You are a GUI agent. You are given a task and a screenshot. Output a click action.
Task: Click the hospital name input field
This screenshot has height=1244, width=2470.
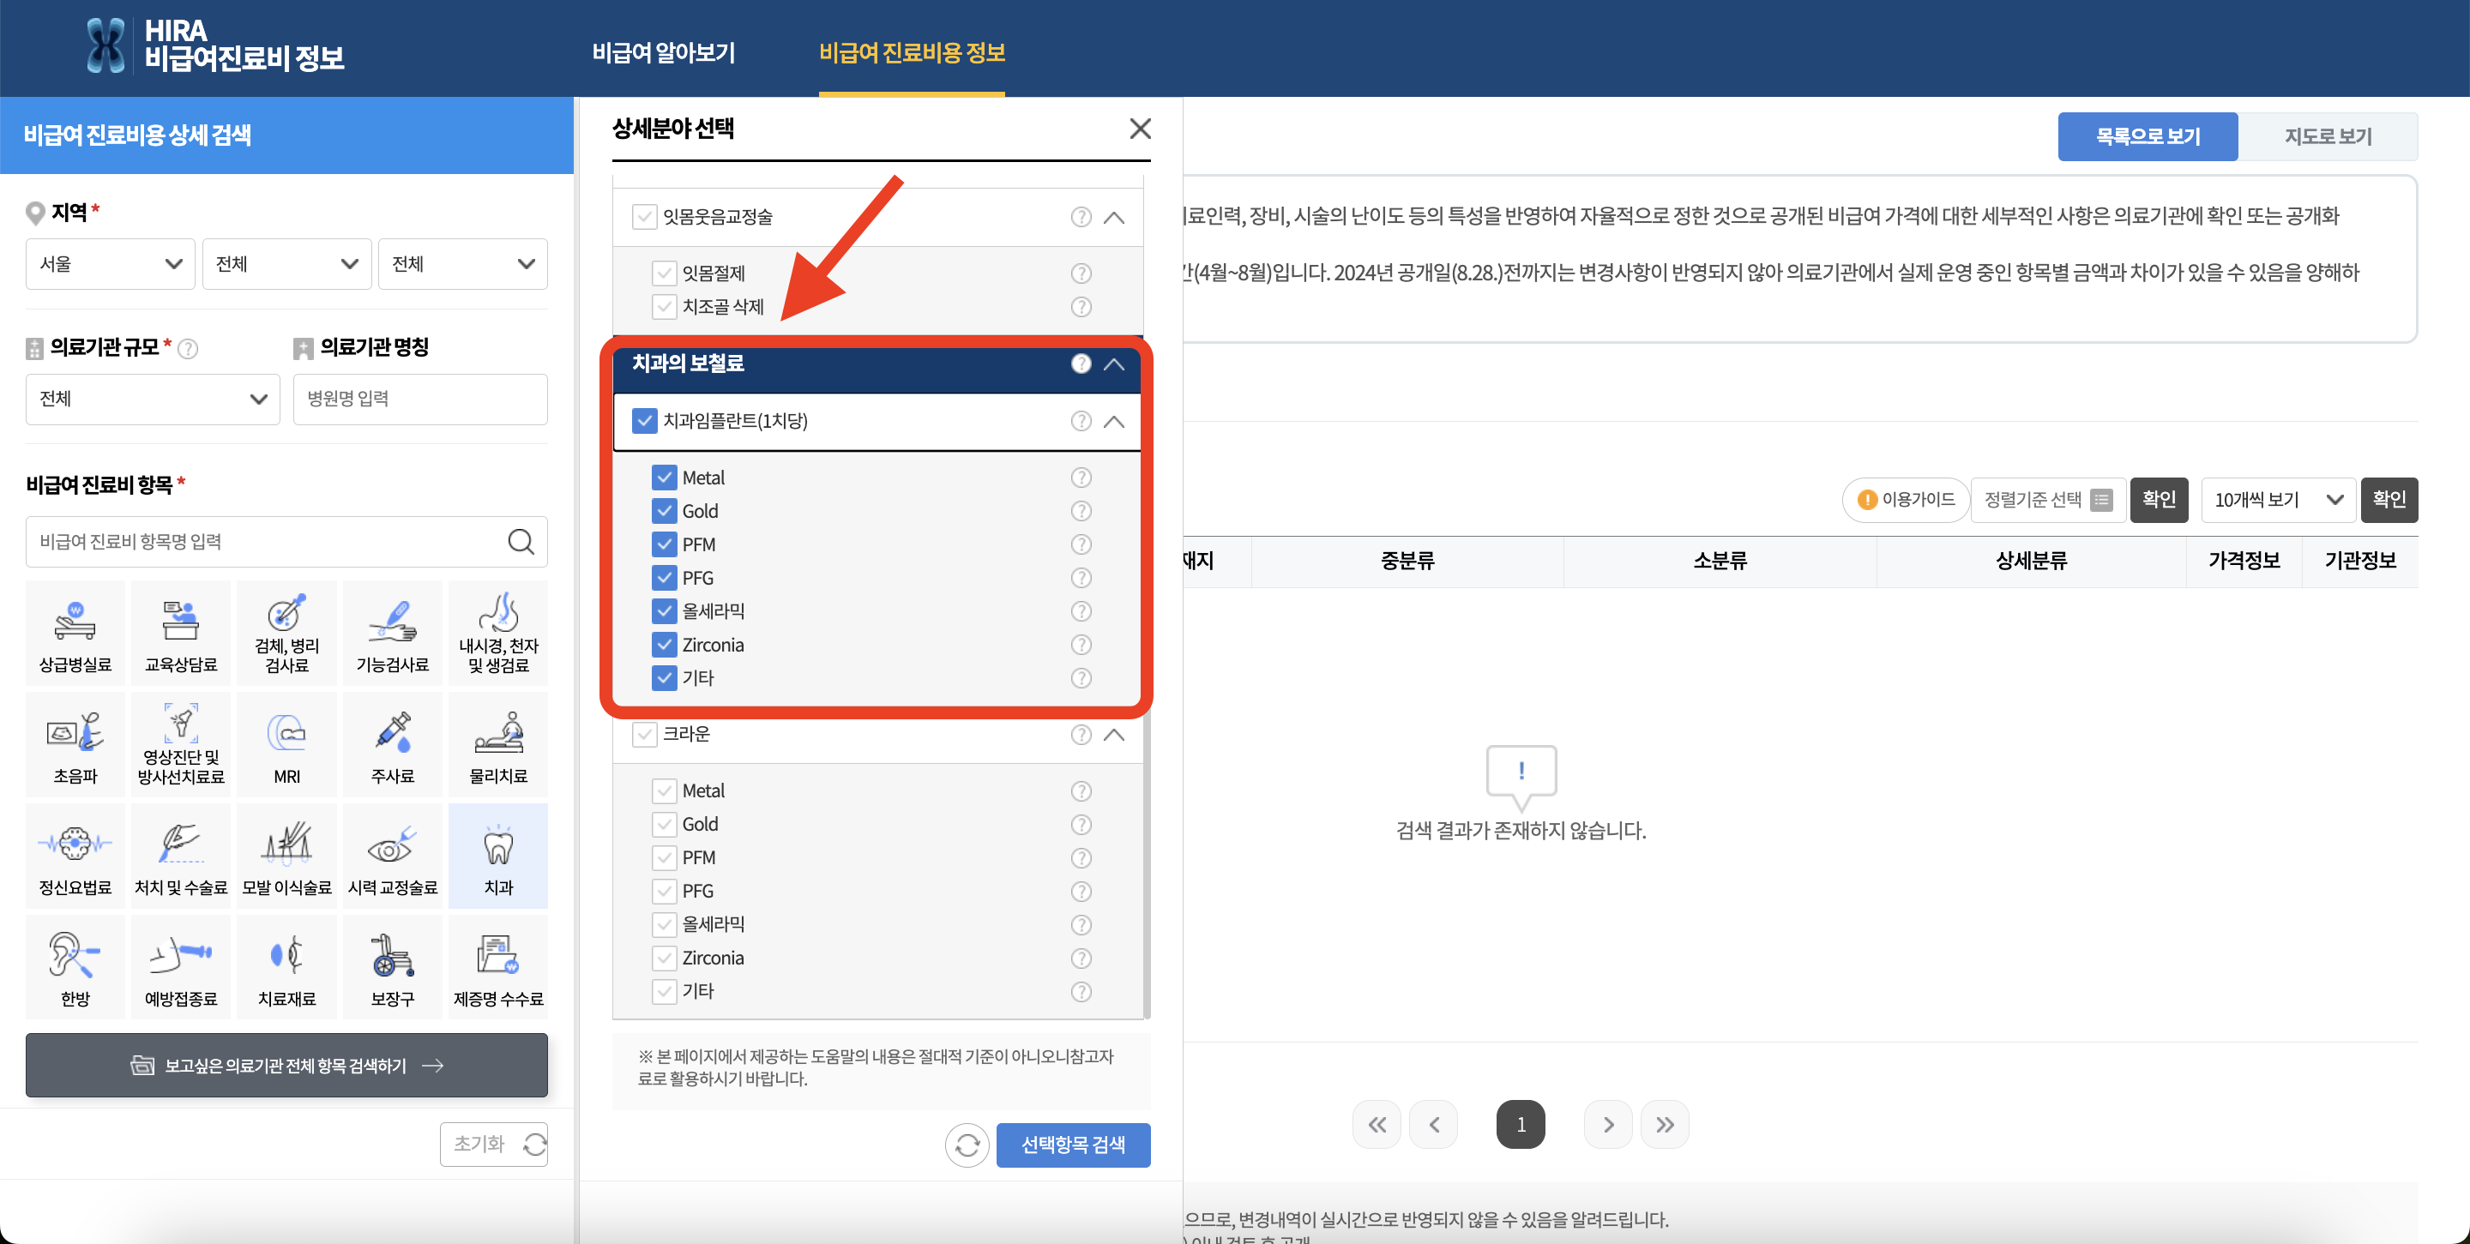click(419, 399)
